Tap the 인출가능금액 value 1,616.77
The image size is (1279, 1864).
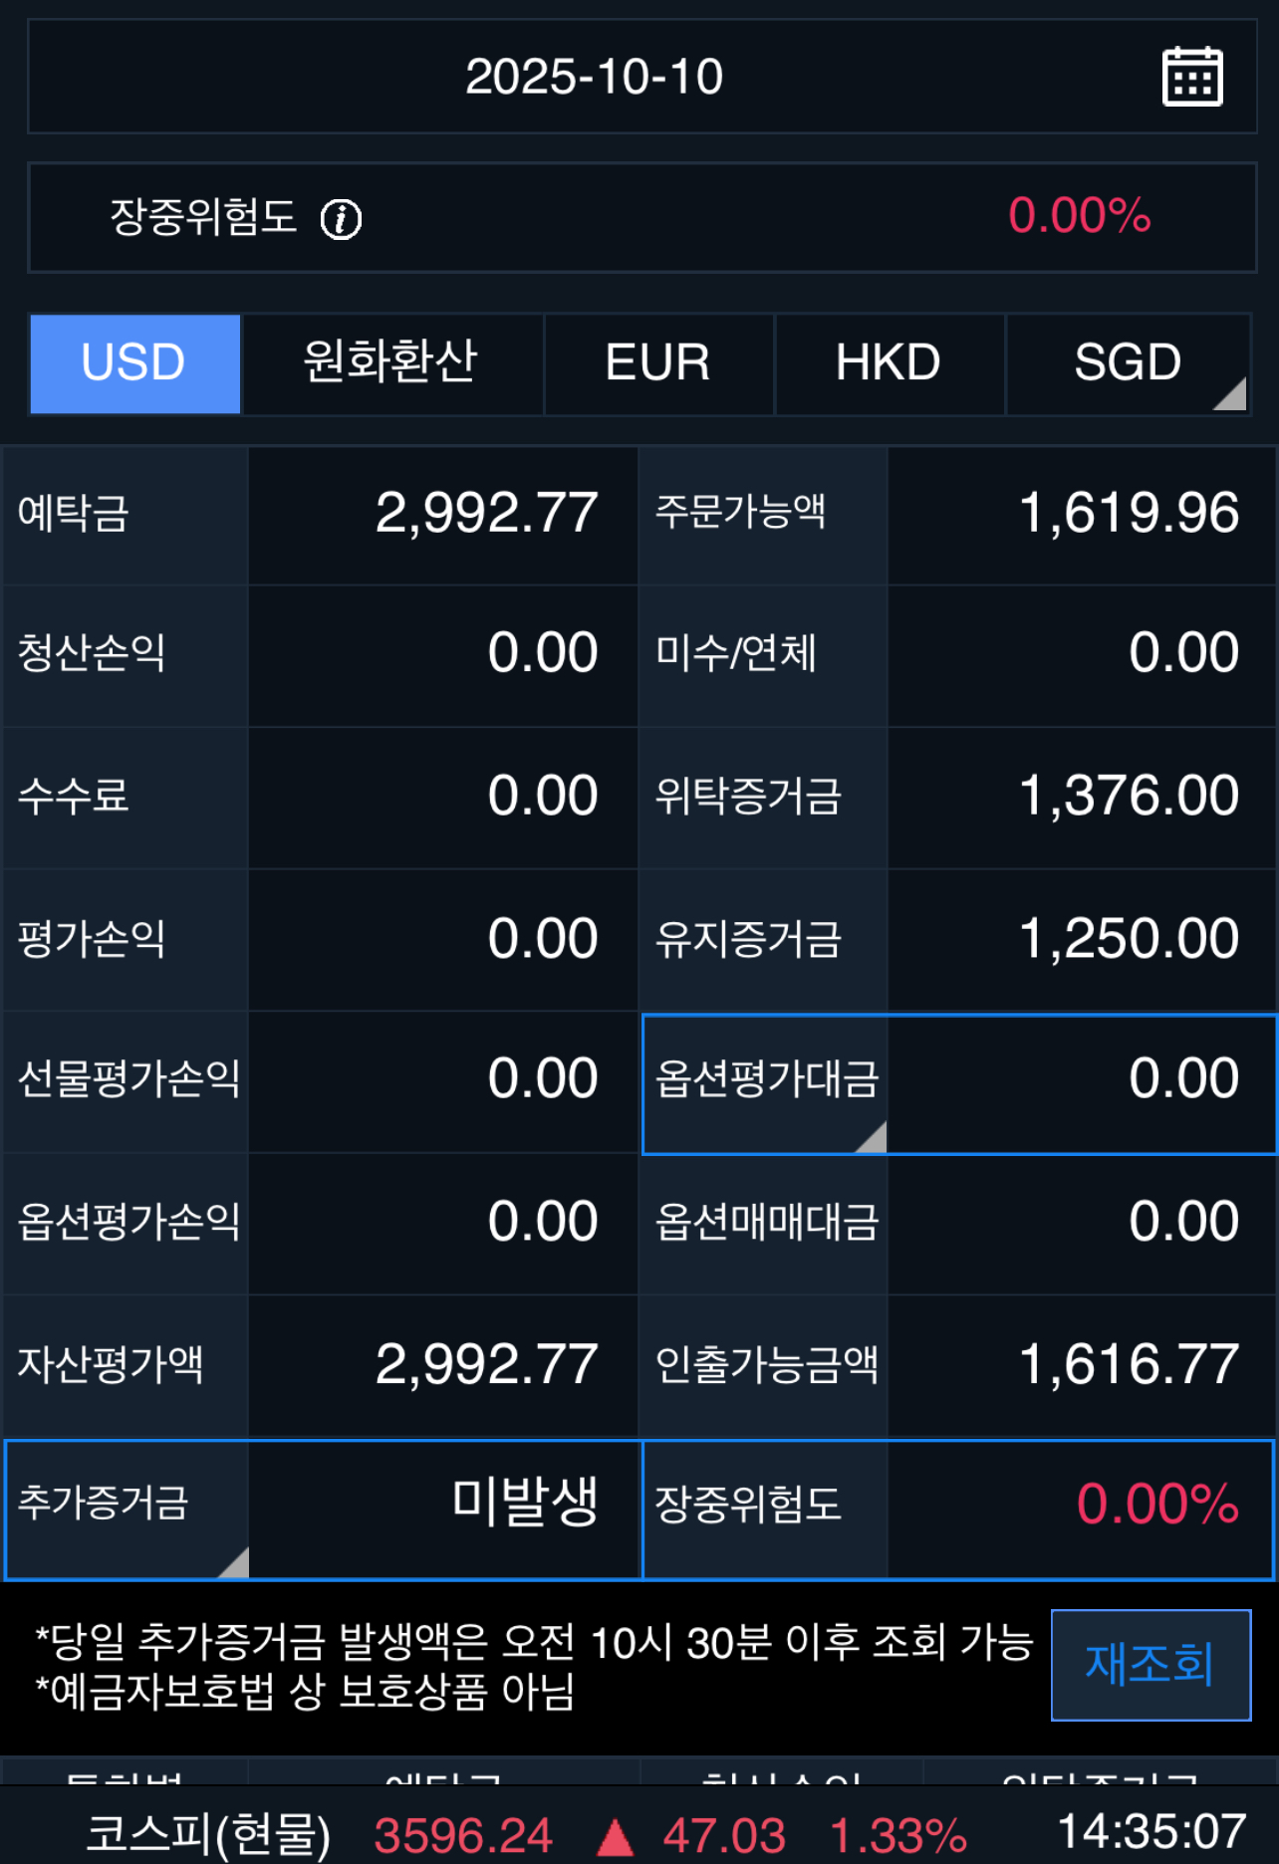pyautogui.click(x=1129, y=1364)
